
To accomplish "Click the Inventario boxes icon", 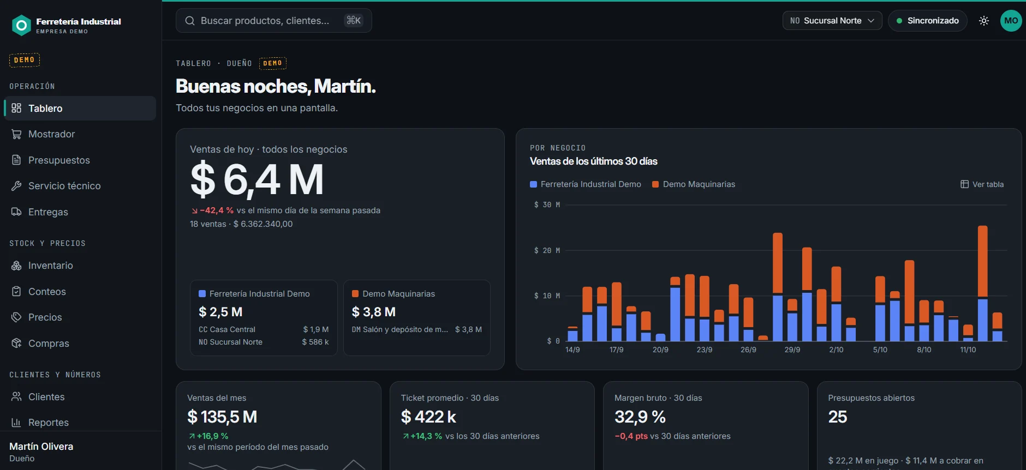I will pos(16,266).
